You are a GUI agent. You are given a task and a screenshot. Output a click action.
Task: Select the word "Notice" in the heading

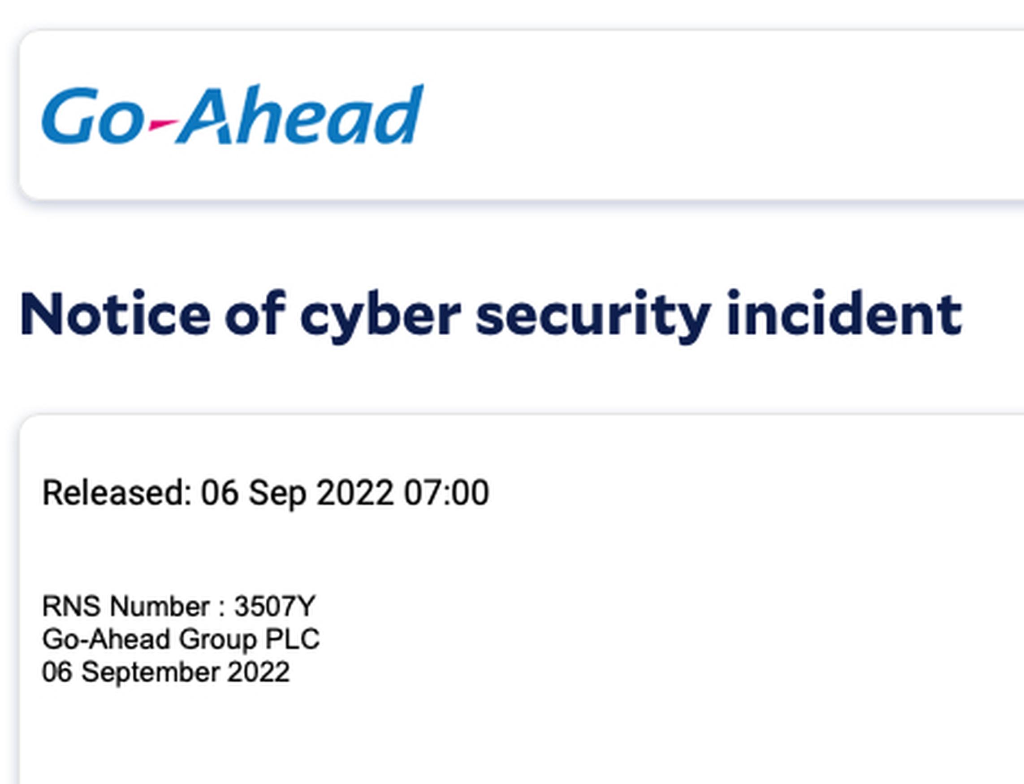coord(115,313)
